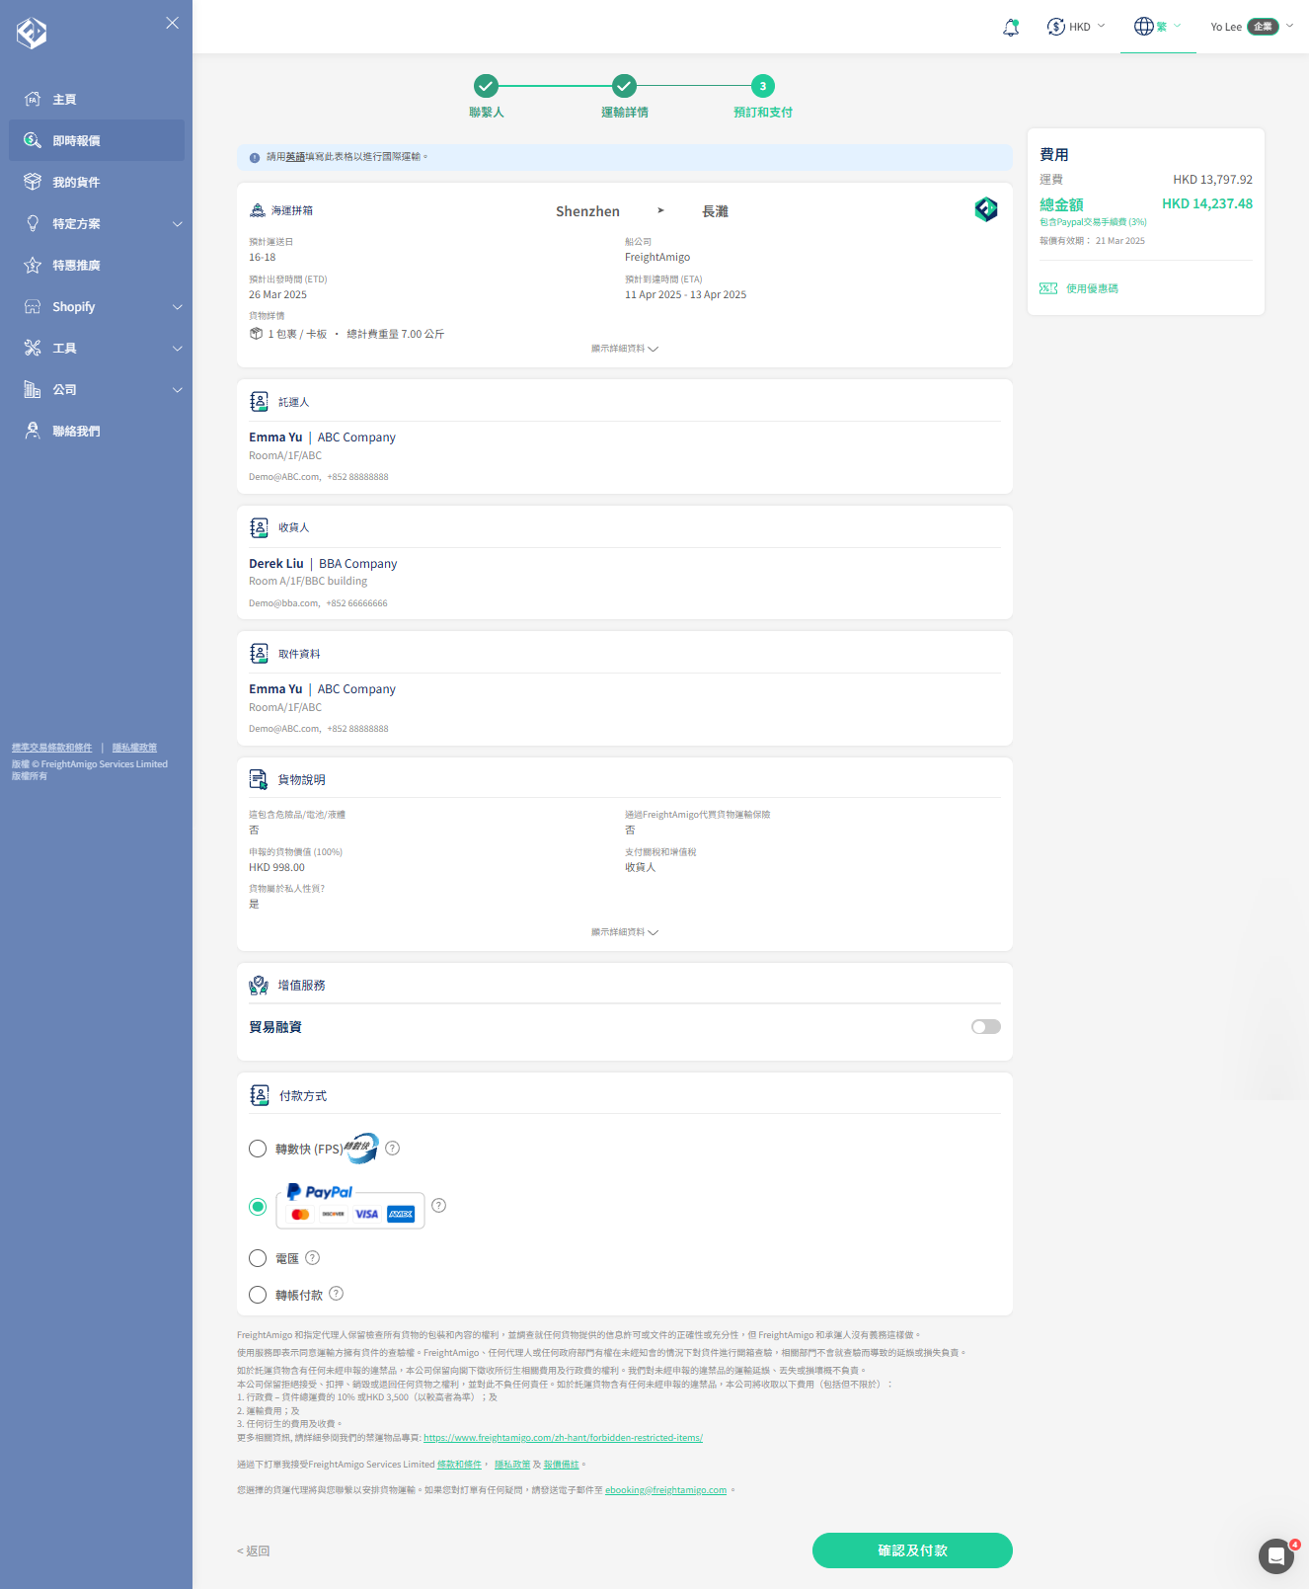
Task: Go to 運輸詳情 step two
Action: [624, 97]
